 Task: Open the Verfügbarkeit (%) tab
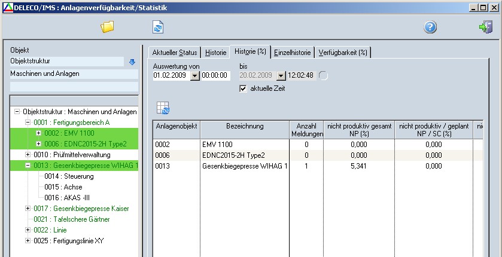click(x=342, y=53)
